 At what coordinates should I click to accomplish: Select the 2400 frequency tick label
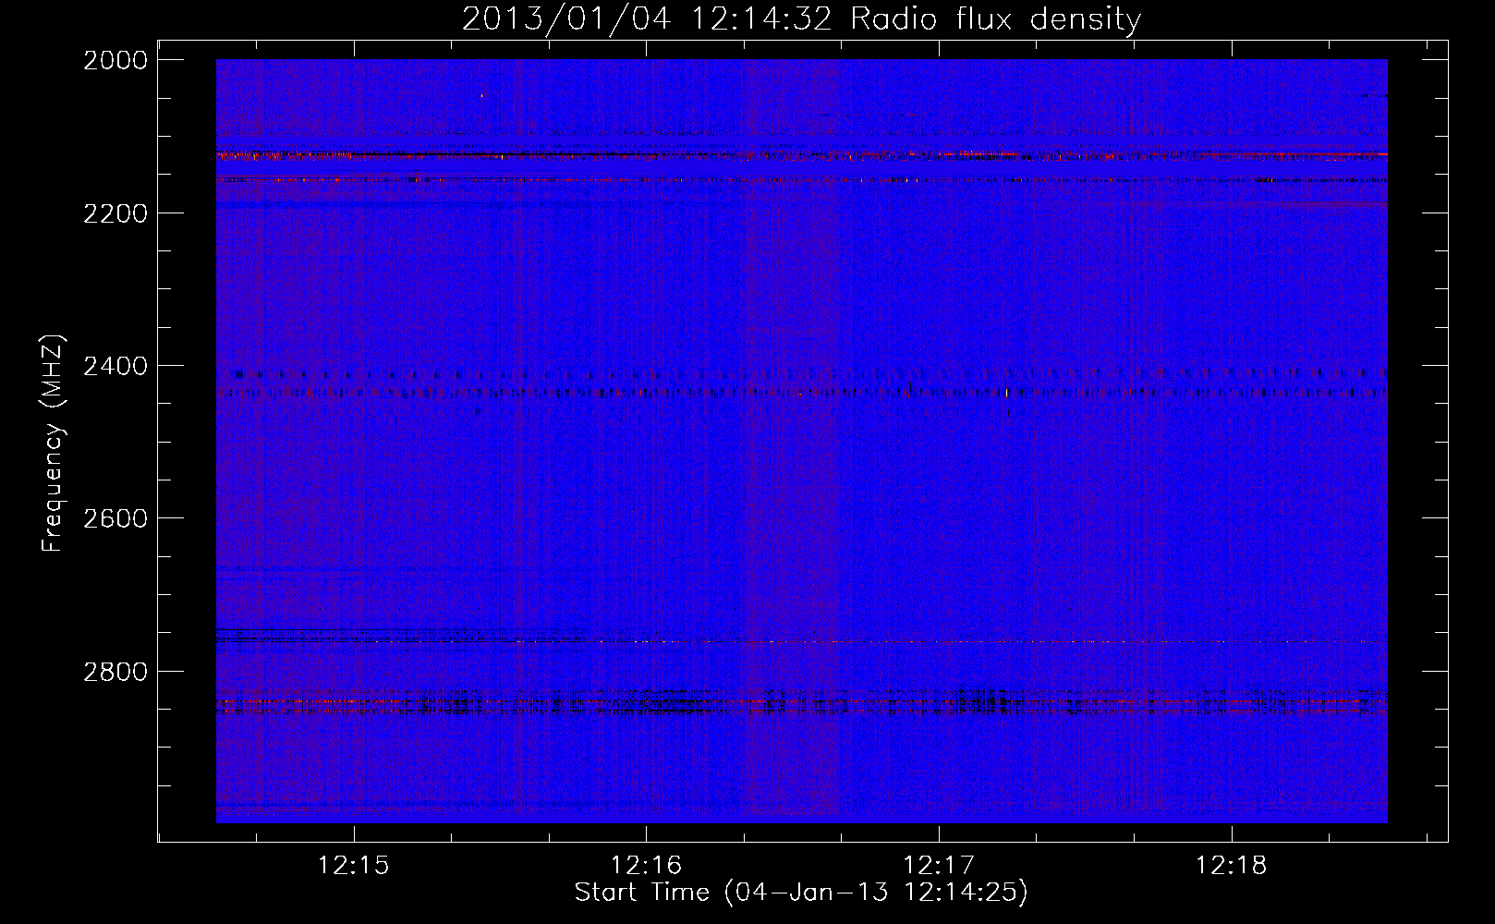click(x=115, y=366)
